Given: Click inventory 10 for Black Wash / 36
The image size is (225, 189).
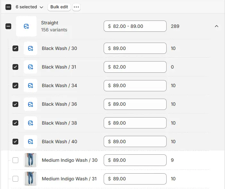Looking at the screenshot, I should pos(173,104).
